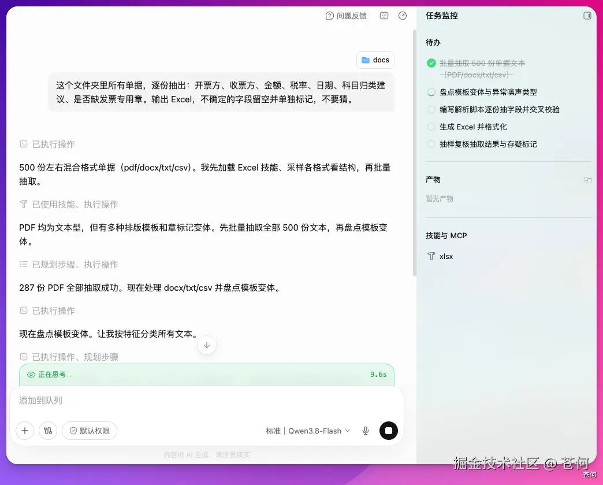Open the 问题反馈 feedback link
This screenshot has width=603, height=485.
pos(346,16)
